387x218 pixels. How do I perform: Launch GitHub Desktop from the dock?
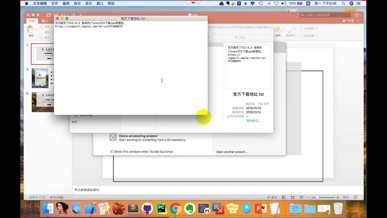tap(147, 209)
